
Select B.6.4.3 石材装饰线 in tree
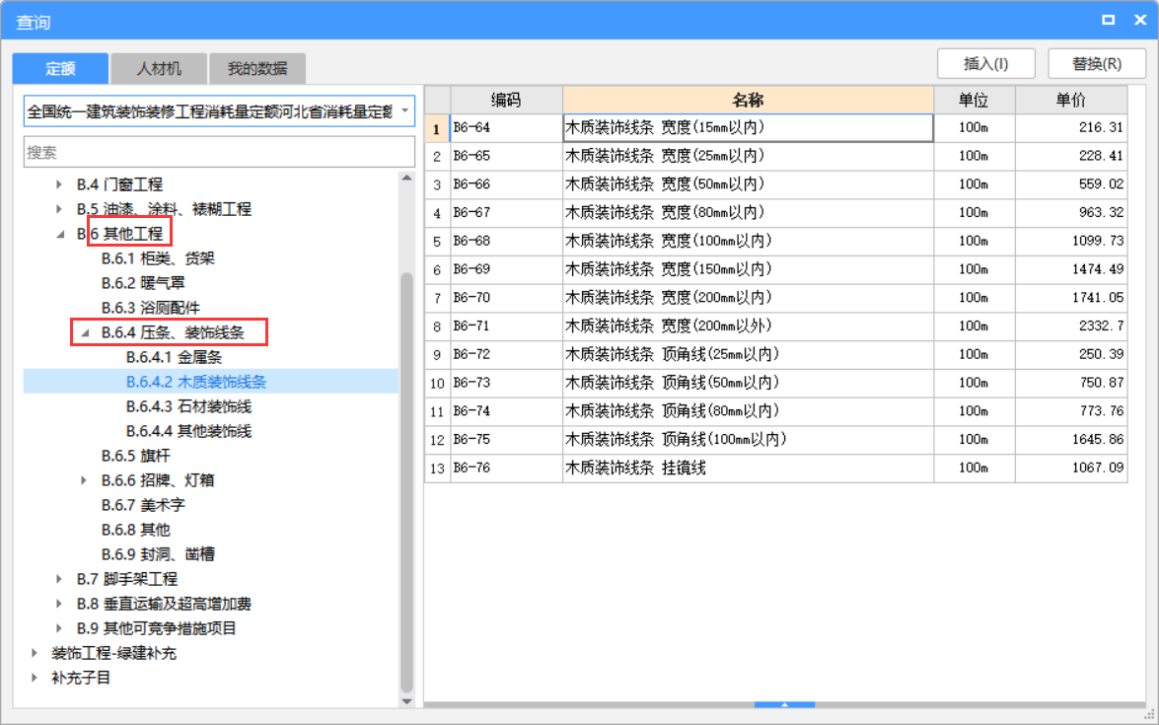[x=188, y=406]
